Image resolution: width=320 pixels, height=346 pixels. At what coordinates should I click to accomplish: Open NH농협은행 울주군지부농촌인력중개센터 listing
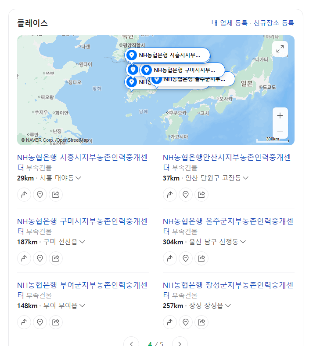pyautogui.click(x=228, y=226)
